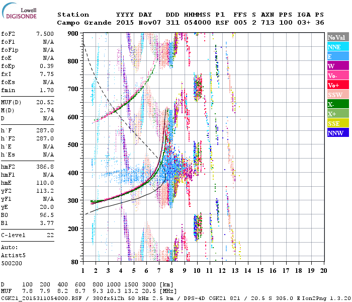Select the NNE legend swatch

(x=338, y=47)
